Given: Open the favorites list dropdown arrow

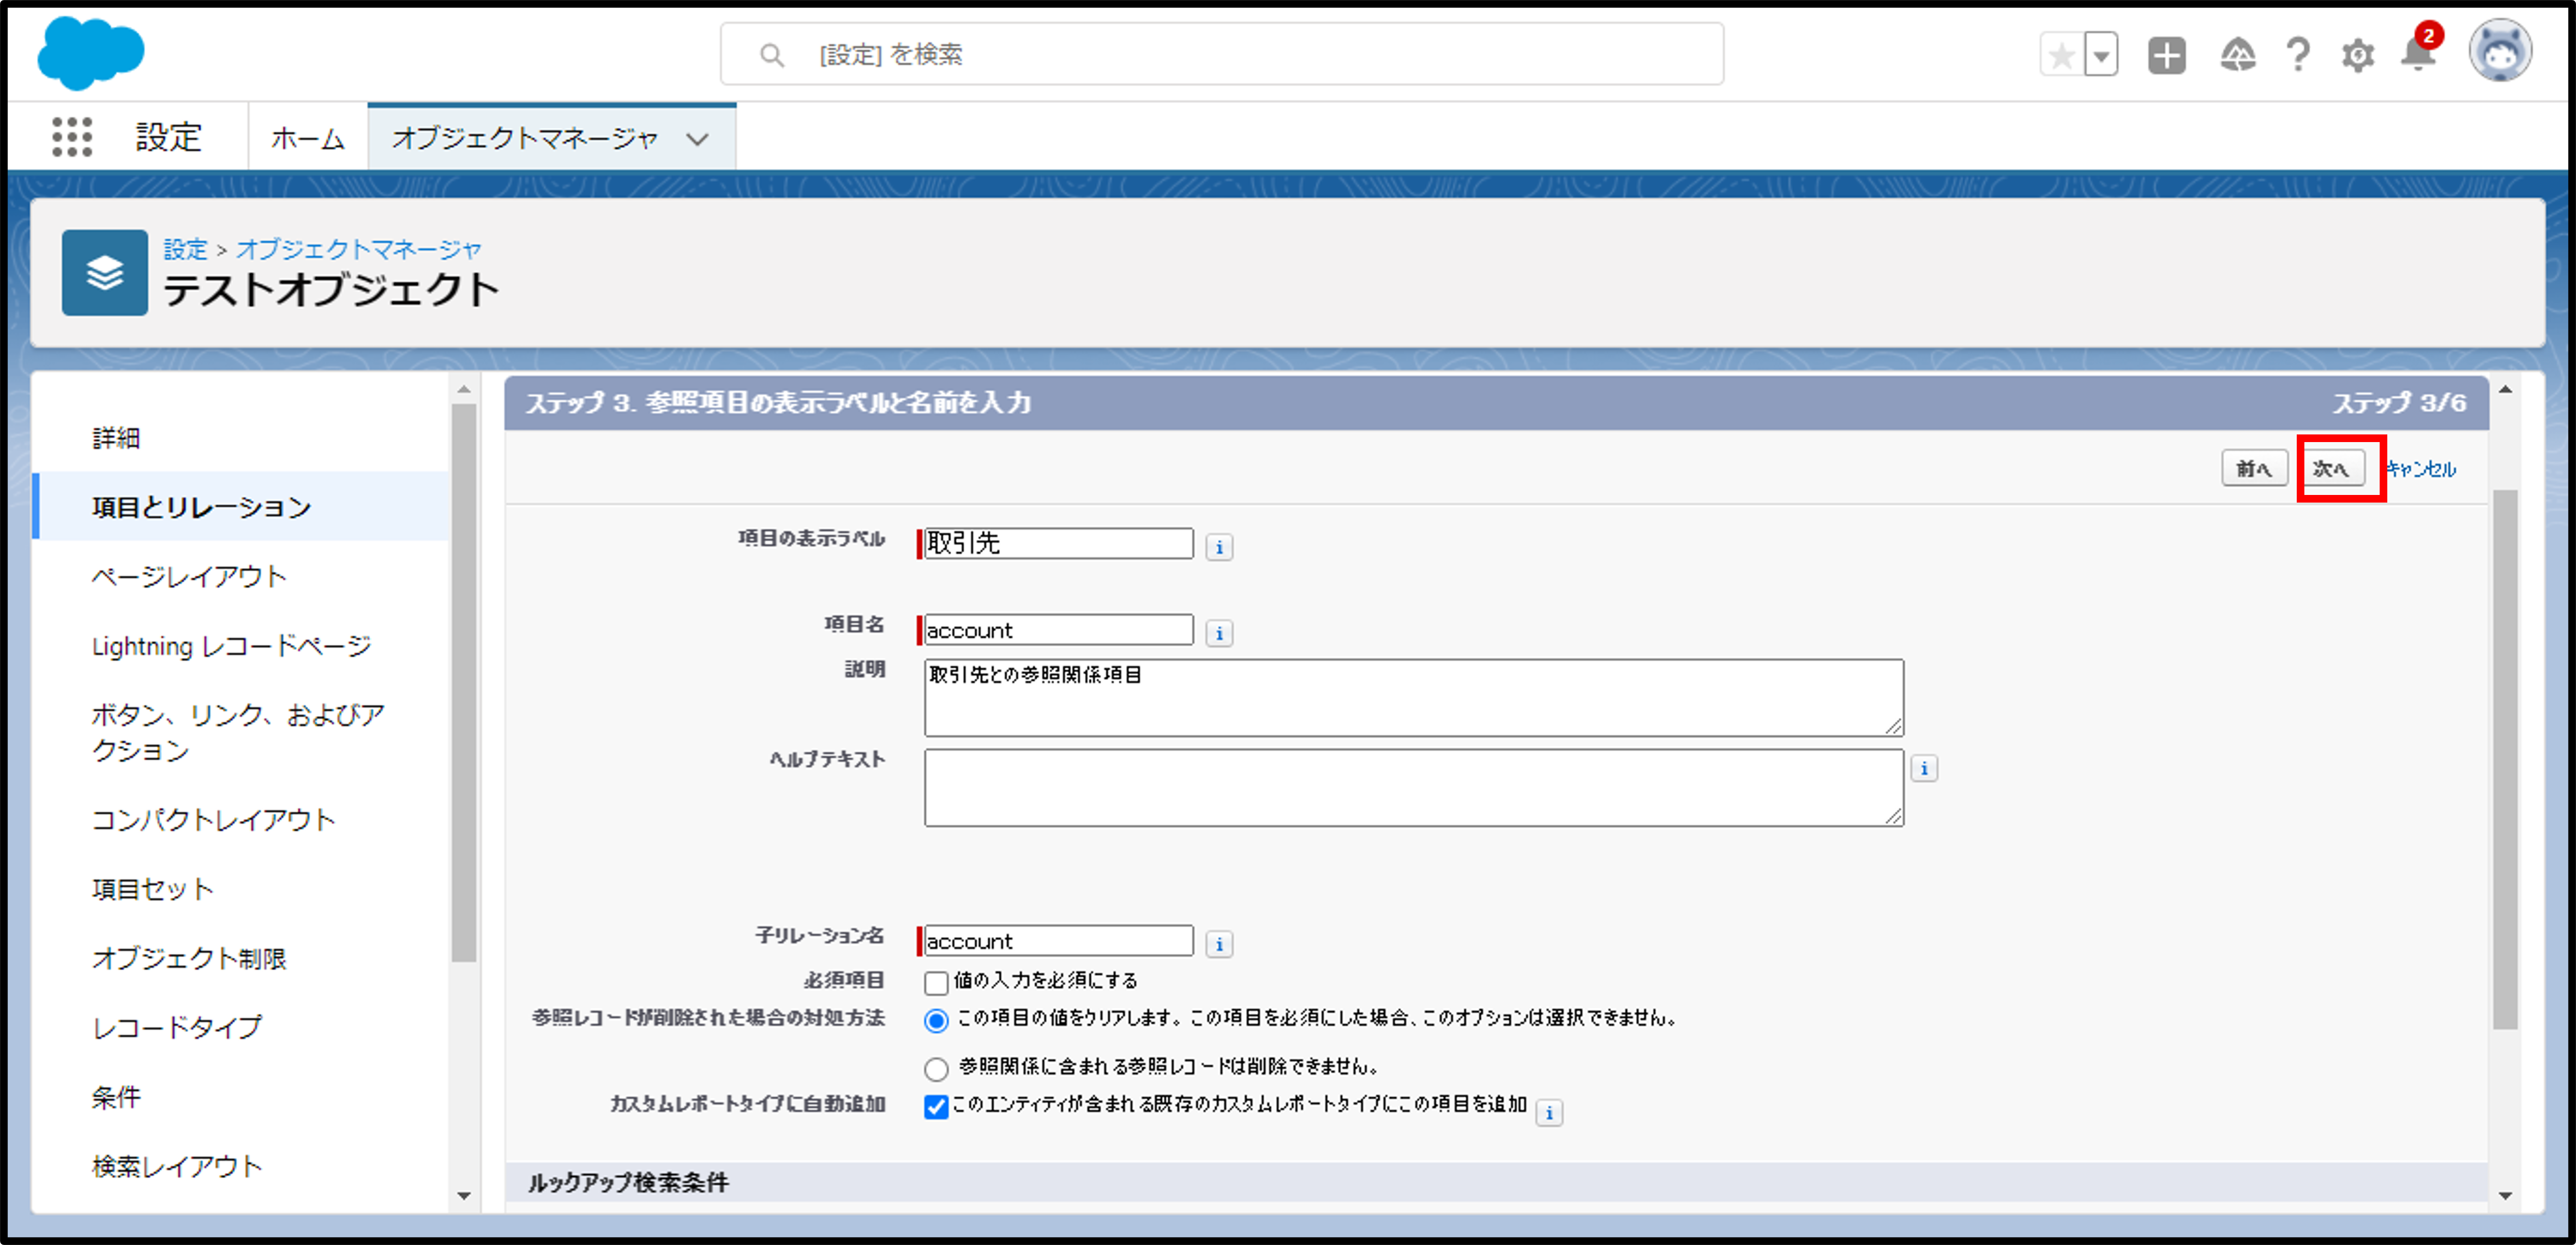Looking at the screenshot, I should coord(2101,55).
